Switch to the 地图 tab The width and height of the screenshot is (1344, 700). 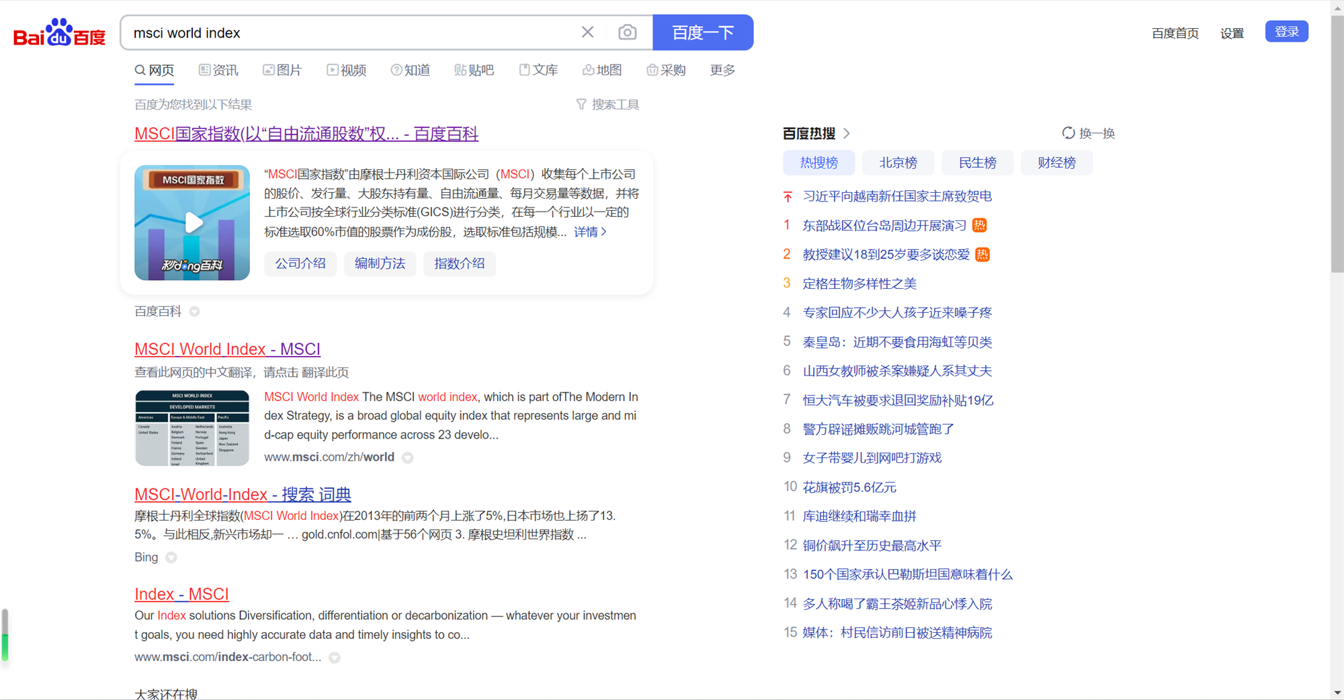click(602, 71)
